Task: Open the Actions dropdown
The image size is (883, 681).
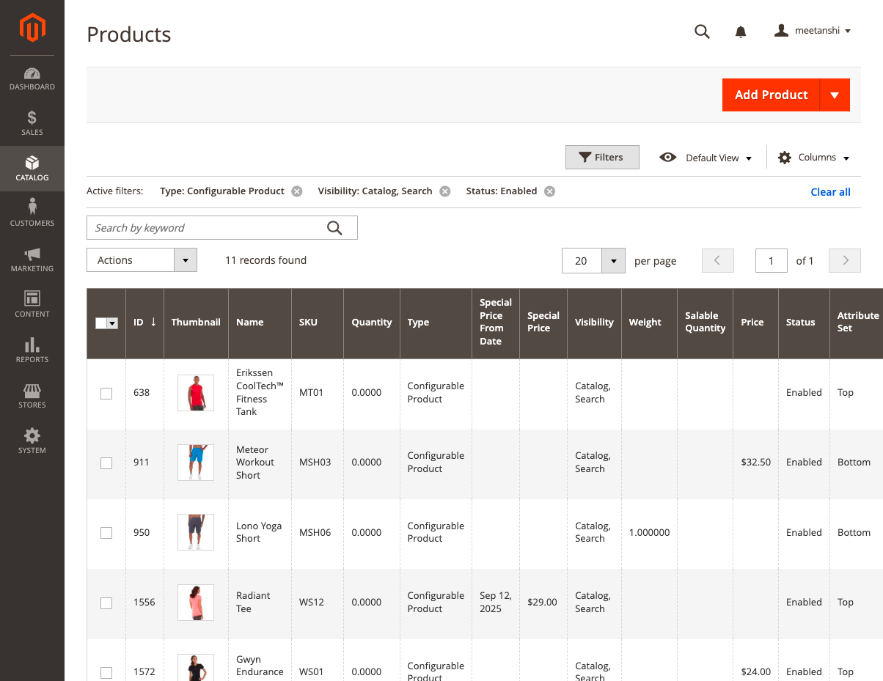Action: click(142, 260)
